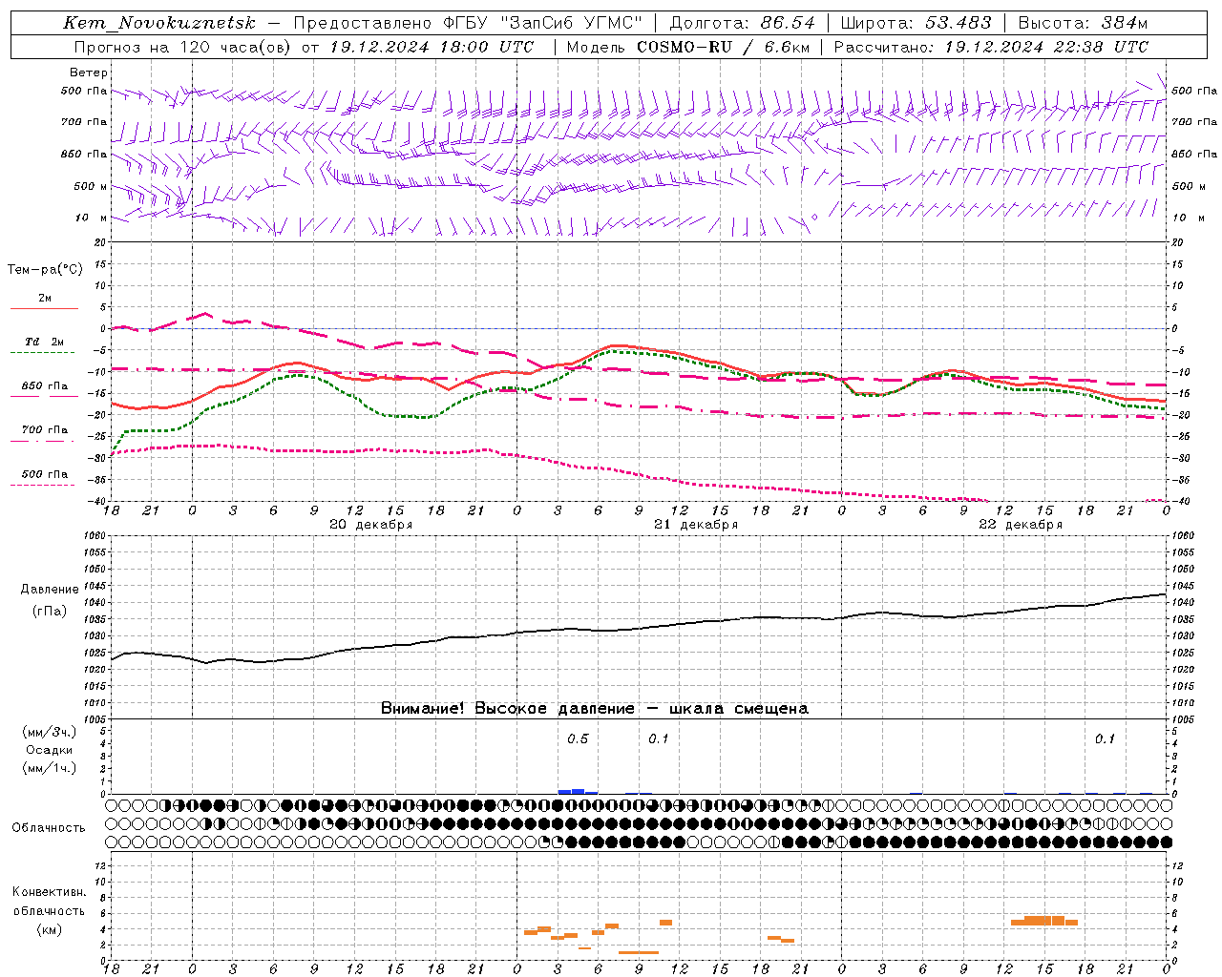Click 'Прогноз на 120 часа(ов)' forecast text
Image resolution: width=1222 pixels, height=977 pixels.
tap(183, 47)
